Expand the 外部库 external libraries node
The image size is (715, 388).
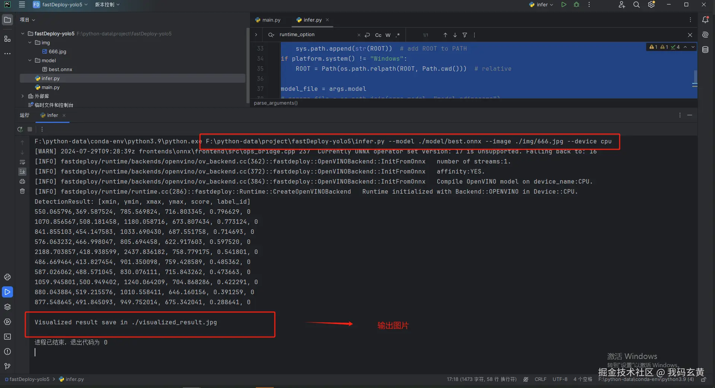(23, 96)
